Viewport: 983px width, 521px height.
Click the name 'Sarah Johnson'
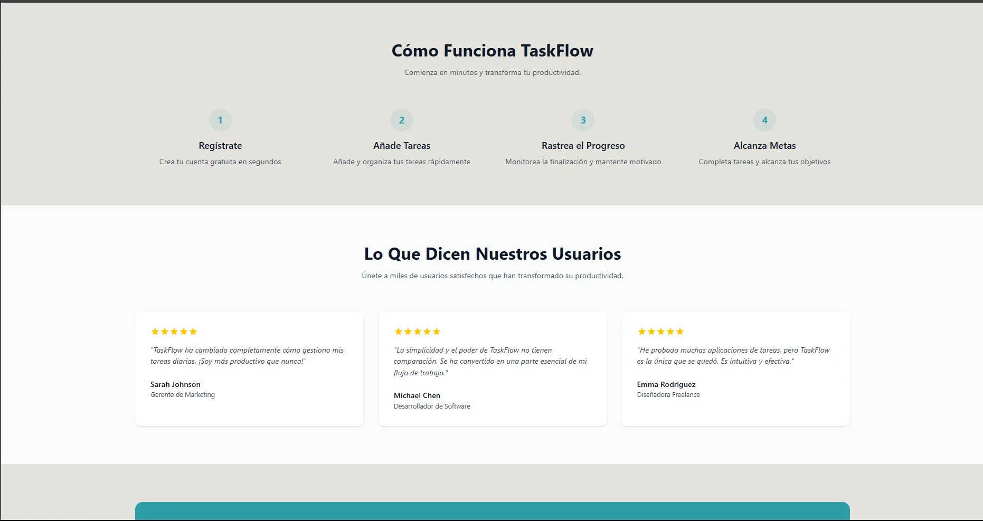(x=175, y=384)
